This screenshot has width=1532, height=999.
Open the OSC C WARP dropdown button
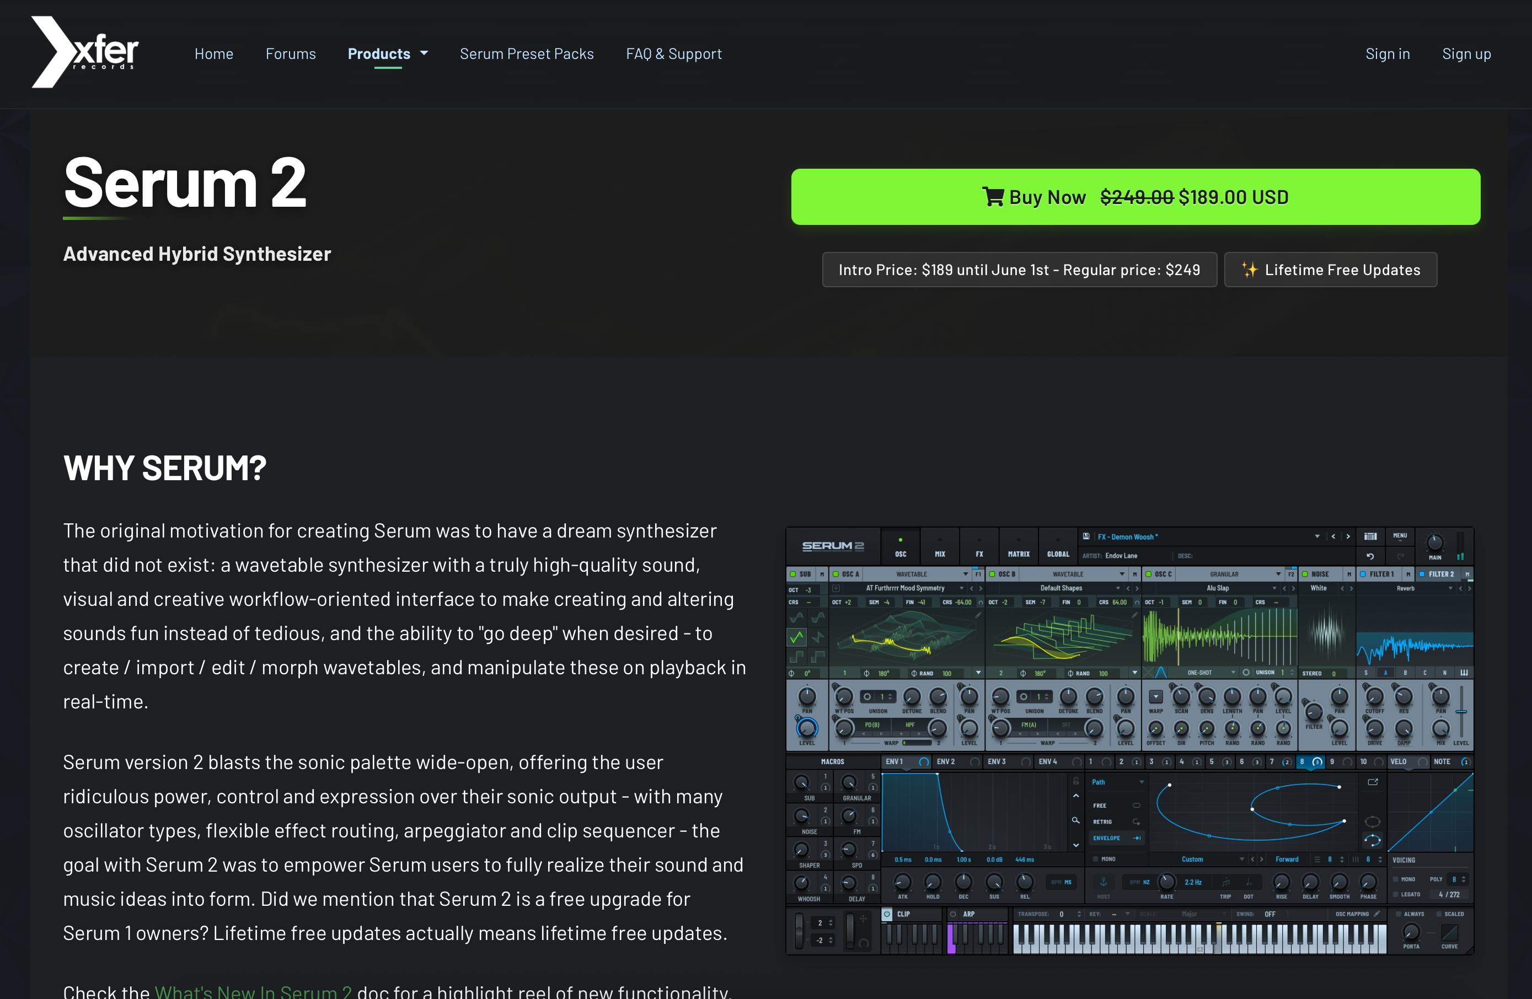[1156, 696]
